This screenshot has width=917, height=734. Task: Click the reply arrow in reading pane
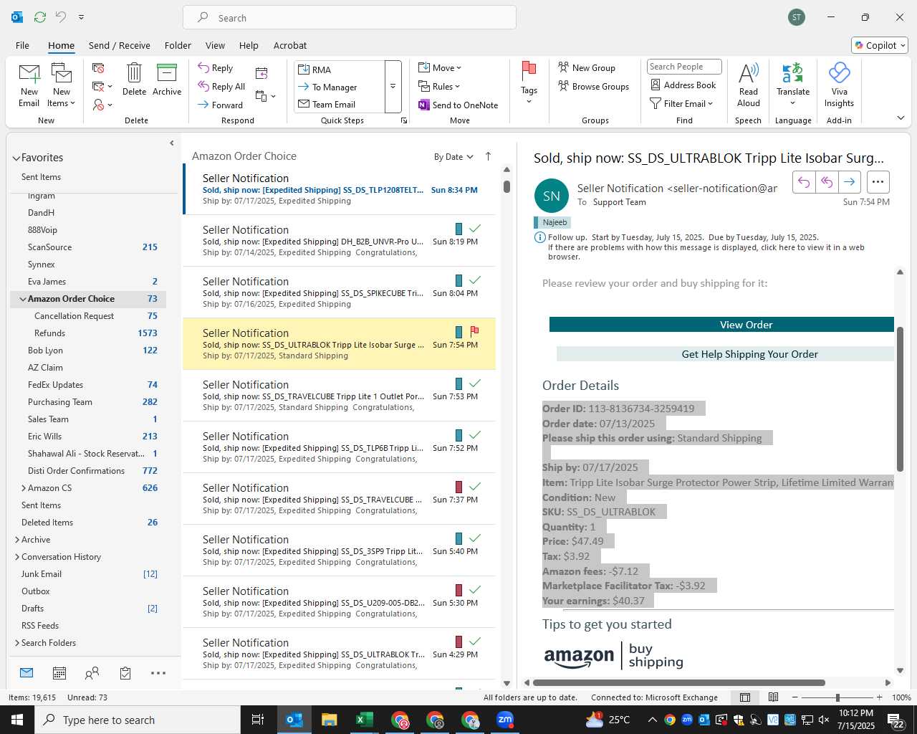coord(804,182)
